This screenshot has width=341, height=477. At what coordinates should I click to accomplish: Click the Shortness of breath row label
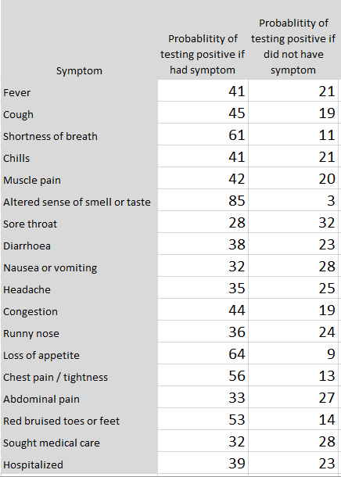tap(79, 134)
